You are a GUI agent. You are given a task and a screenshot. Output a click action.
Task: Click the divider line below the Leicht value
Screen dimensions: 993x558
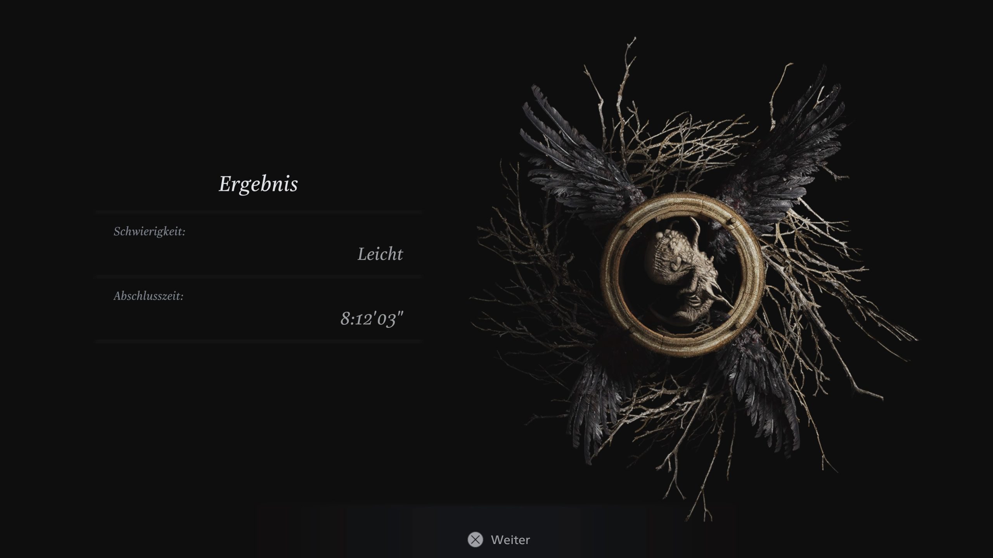(x=259, y=276)
